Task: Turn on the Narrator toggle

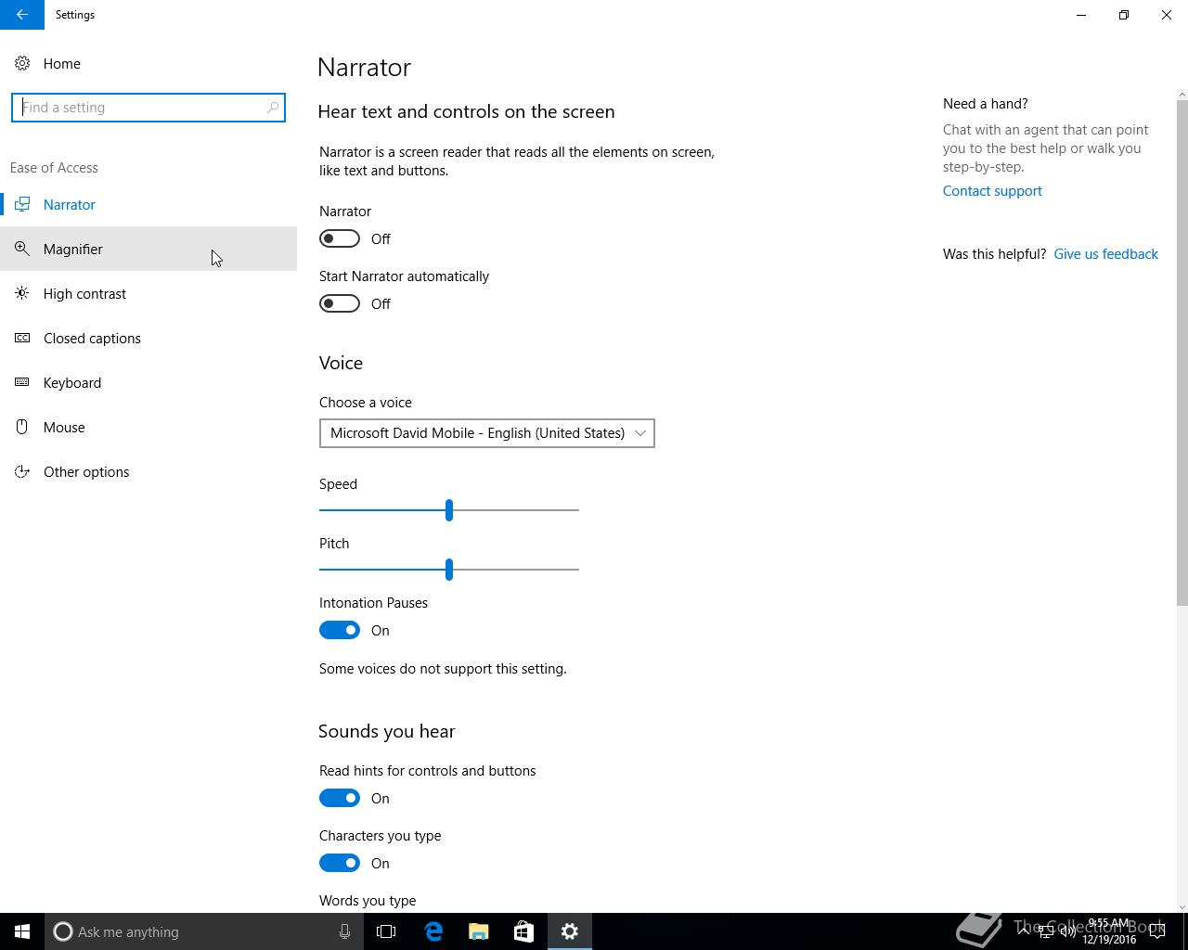Action: (340, 238)
